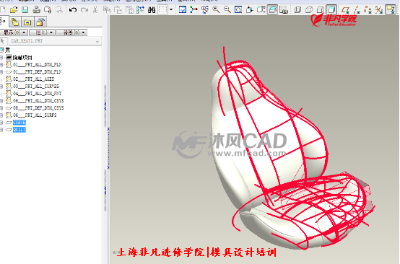Select the CURVE layer item
This screenshot has width=400, height=264.
click(19, 123)
